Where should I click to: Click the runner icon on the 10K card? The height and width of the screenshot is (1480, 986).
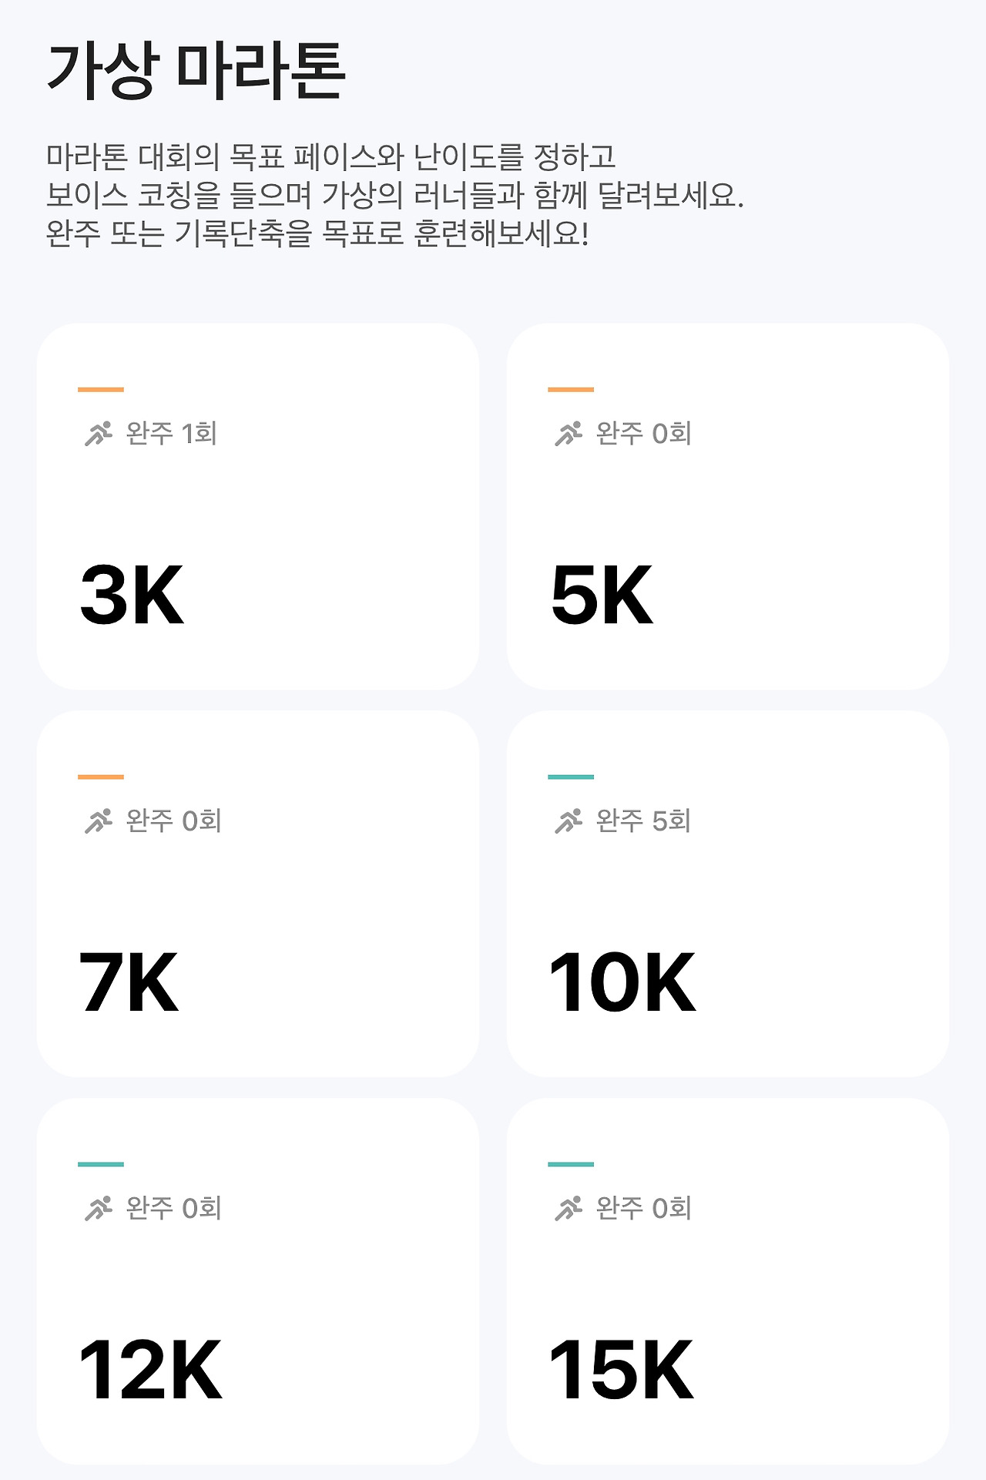tap(568, 821)
